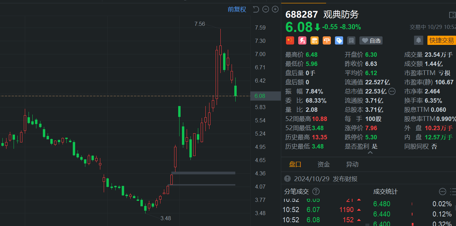This screenshot has height=226, width=456.
Task: Click the 市盈率(静) 106.67 value
Action: 444,82
